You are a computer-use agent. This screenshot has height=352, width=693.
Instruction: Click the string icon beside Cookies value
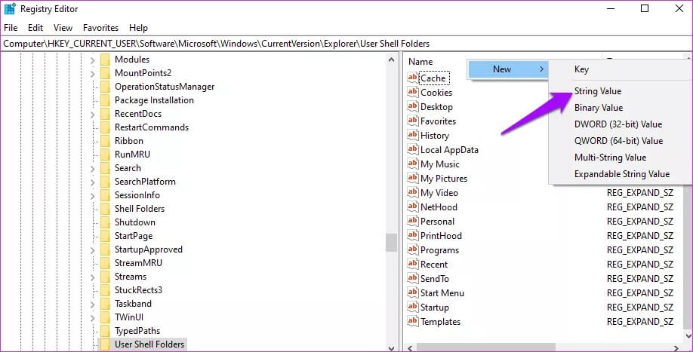click(412, 93)
